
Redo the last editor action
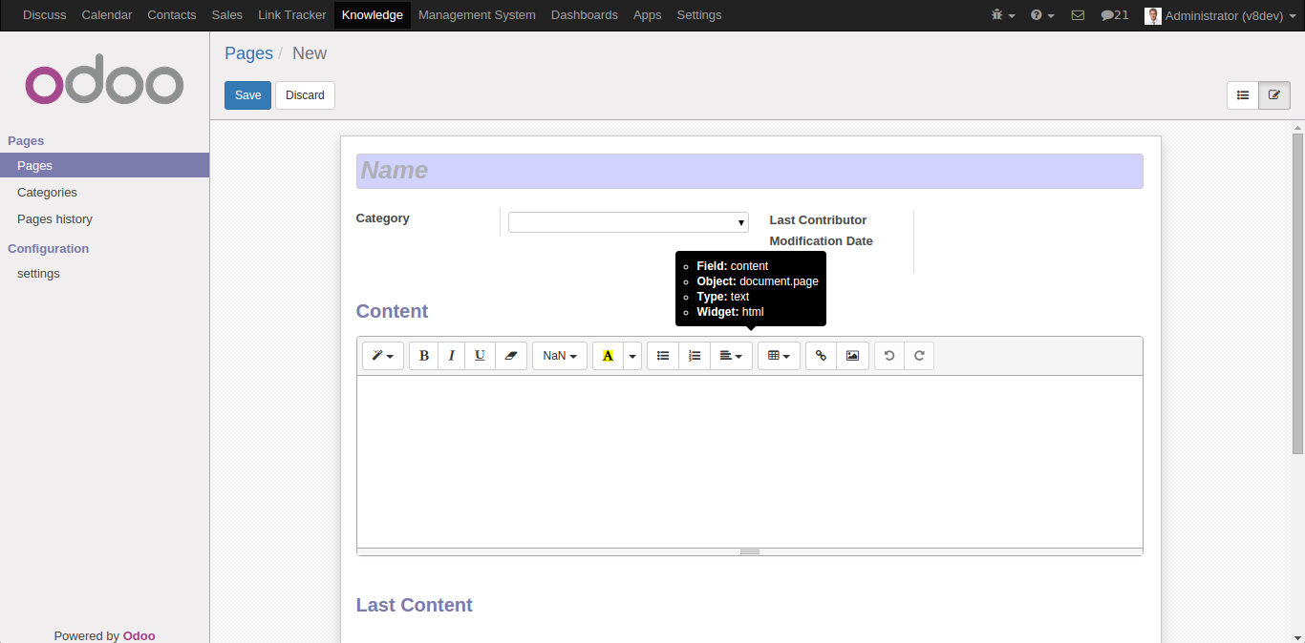tap(919, 356)
